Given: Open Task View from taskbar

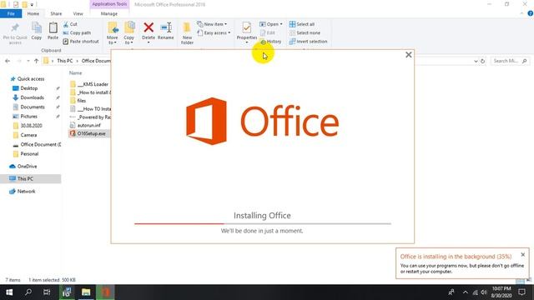Looking at the screenshot, I should [47, 292].
